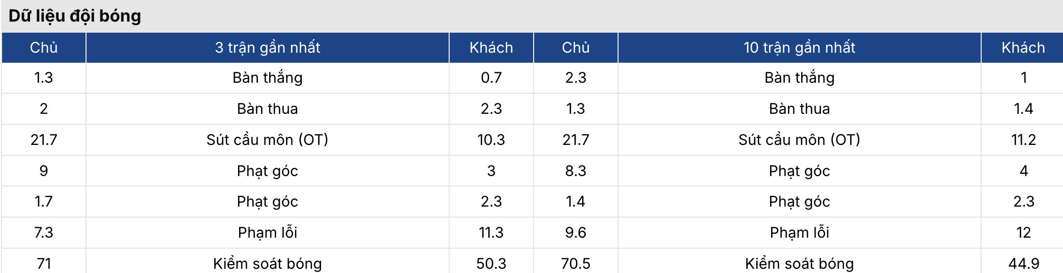The height and width of the screenshot is (273, 1063).
Task: Select the away shots value 11.2
Action: (1023, 140)
